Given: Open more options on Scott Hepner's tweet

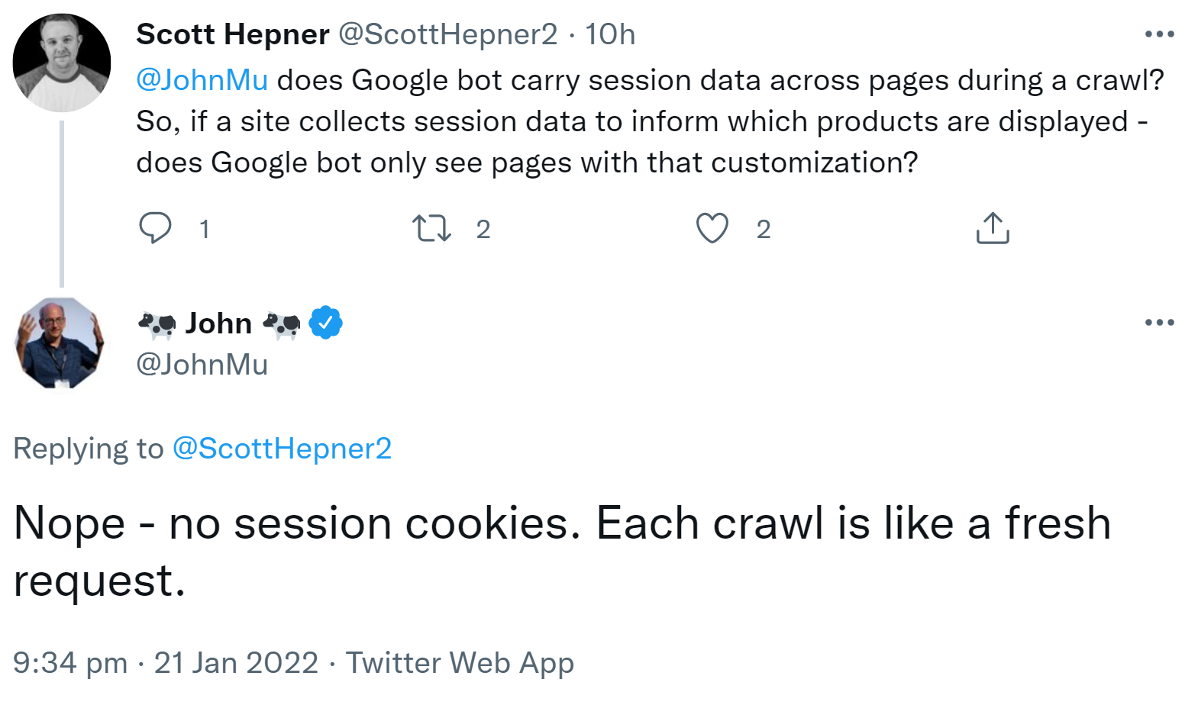Looking at the screenshot, I should click(1160, 32).
